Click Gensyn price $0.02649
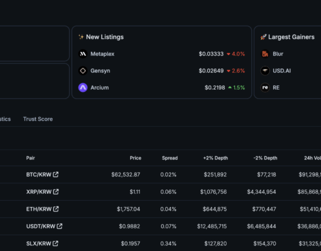This screenshot has height=251, width=321. 211,71
